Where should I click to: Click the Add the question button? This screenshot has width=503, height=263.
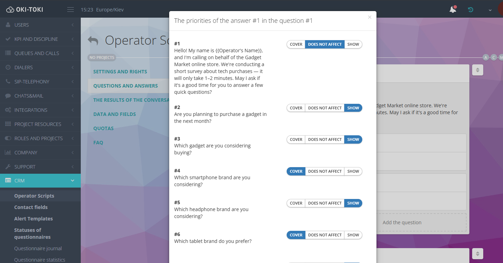click(402, 223)
